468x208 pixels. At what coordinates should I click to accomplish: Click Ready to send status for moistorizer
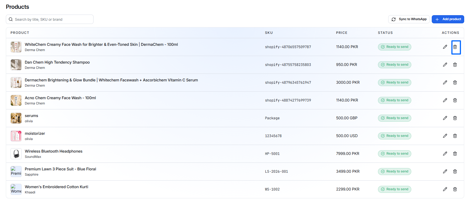pos(395,136)
